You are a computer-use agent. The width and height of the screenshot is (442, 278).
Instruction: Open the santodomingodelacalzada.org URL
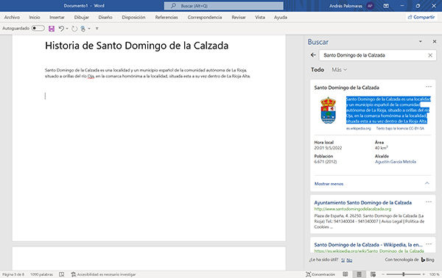coord(353,209)
